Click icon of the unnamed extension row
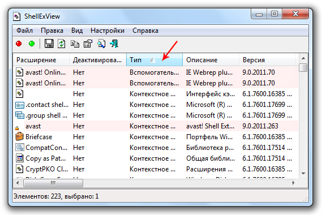 19,94
